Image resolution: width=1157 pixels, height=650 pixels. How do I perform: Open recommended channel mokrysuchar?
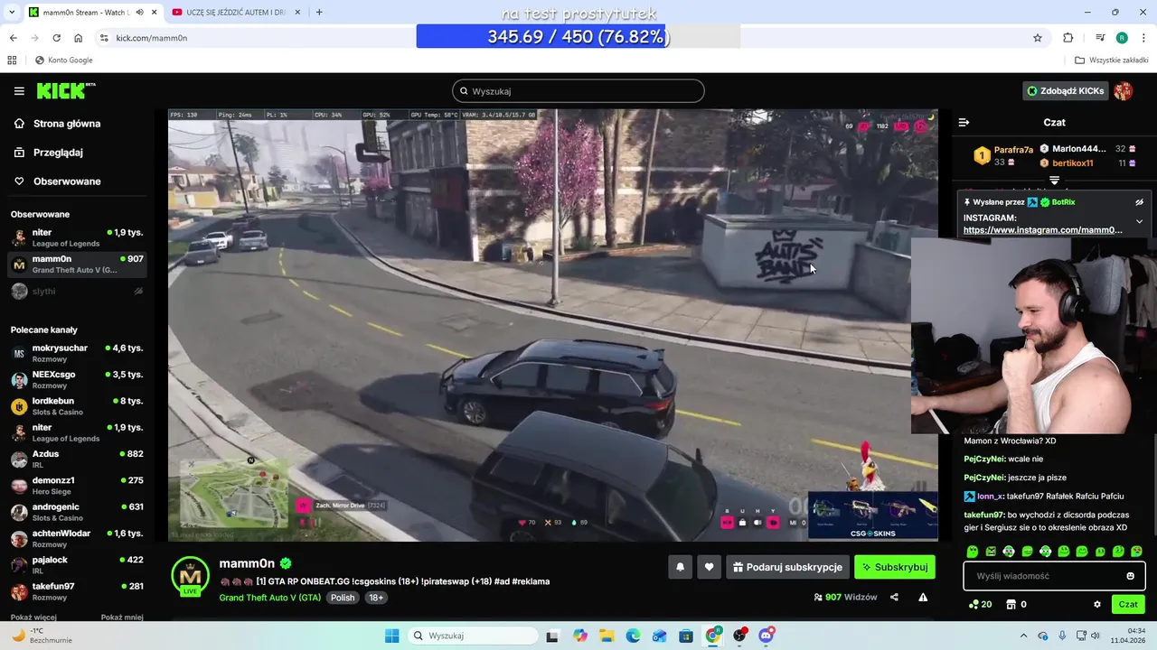pos(76,353)
